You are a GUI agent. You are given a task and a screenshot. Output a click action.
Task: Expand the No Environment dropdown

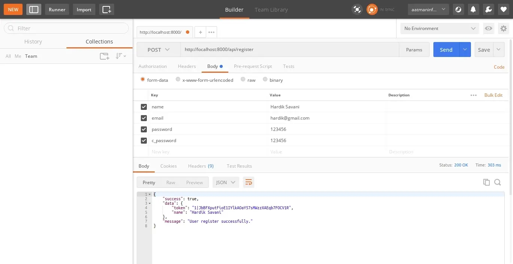pos(439,28)
